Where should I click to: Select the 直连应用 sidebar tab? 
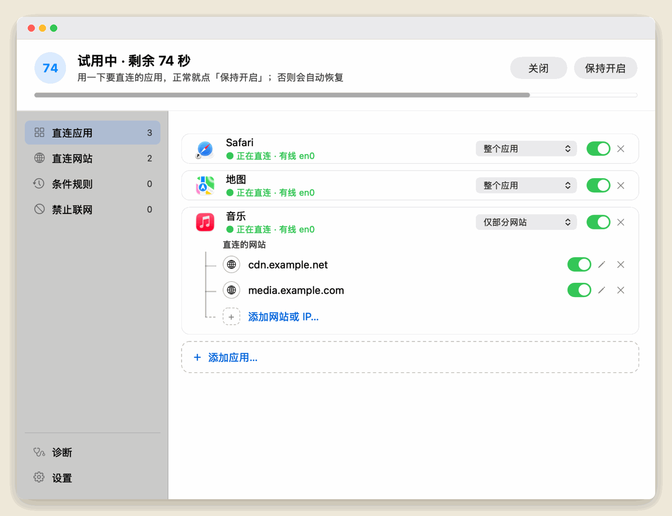click(92, 133)
